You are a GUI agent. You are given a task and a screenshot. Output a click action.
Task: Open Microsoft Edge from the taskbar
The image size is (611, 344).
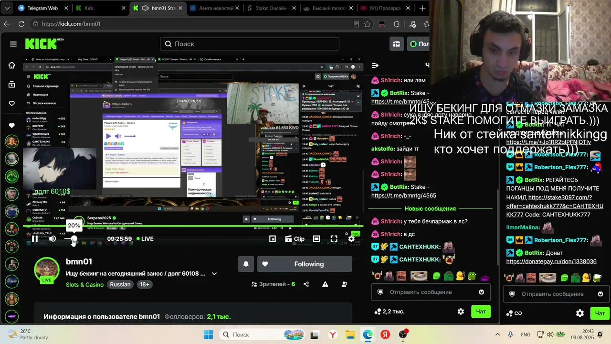coord(368,334)
